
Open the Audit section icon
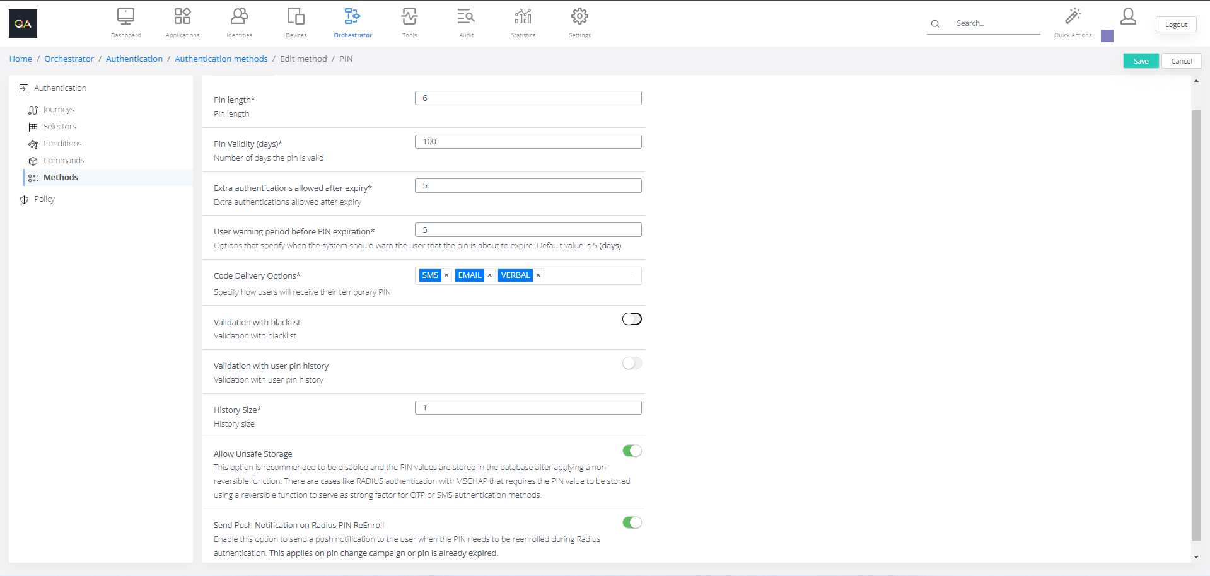coord(466,16)
